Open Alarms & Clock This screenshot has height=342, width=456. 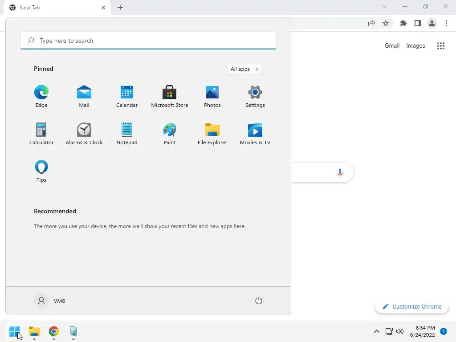pos(84,134)
